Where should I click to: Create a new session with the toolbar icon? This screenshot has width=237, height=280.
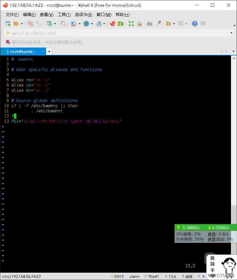point(8,24)
